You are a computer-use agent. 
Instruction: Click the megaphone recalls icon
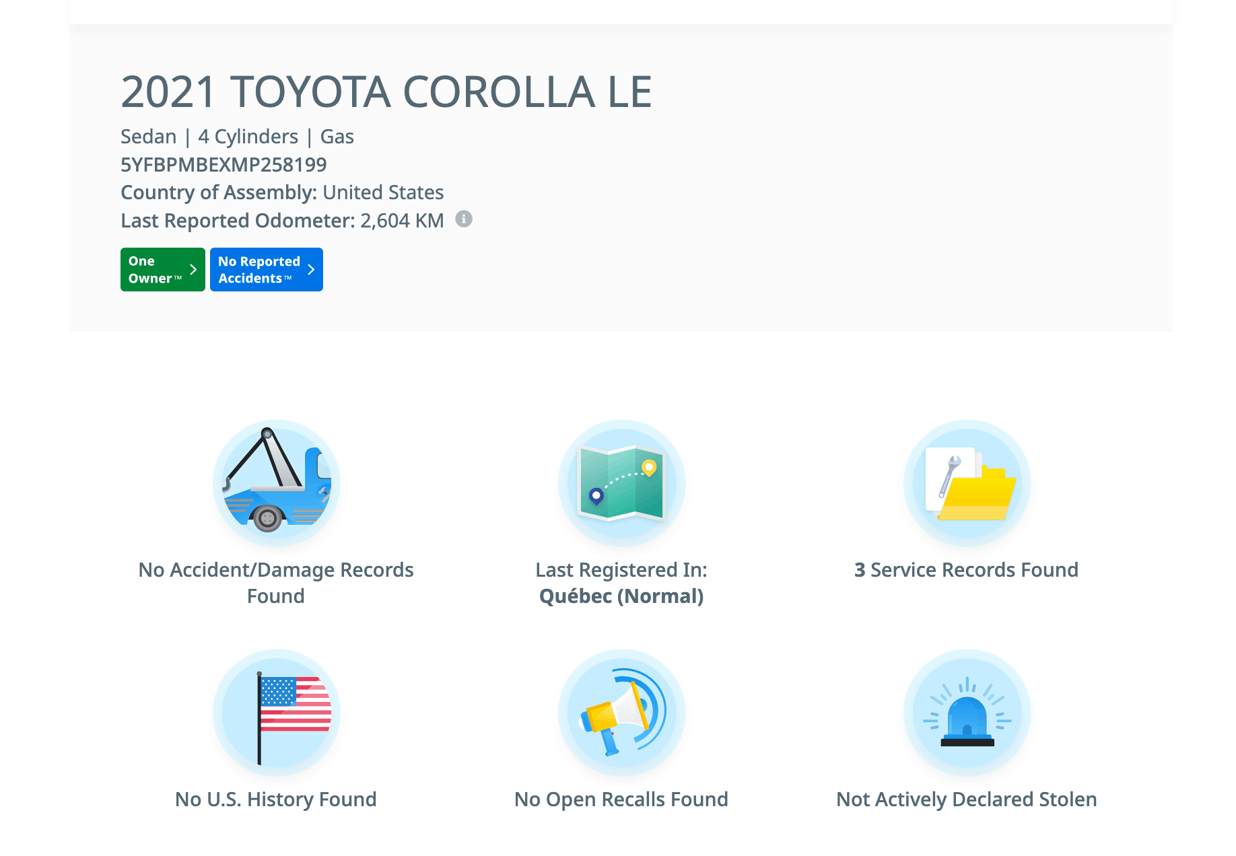[621, 713]
